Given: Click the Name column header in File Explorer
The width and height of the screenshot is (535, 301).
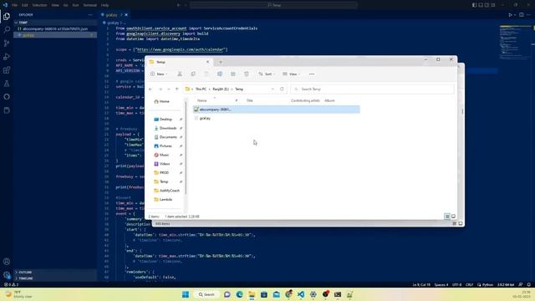Looking at the screenshot, I should (202, 100).
